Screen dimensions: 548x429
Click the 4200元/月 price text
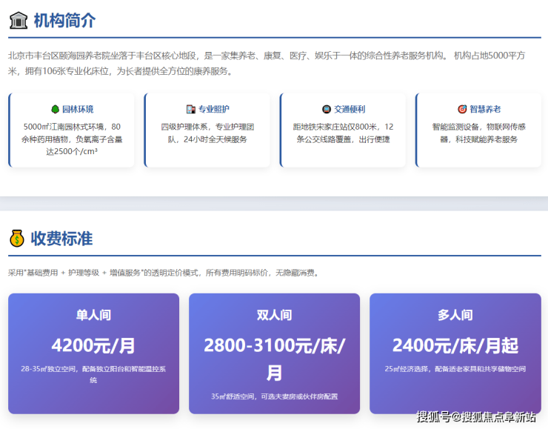(x=93, y=345)
